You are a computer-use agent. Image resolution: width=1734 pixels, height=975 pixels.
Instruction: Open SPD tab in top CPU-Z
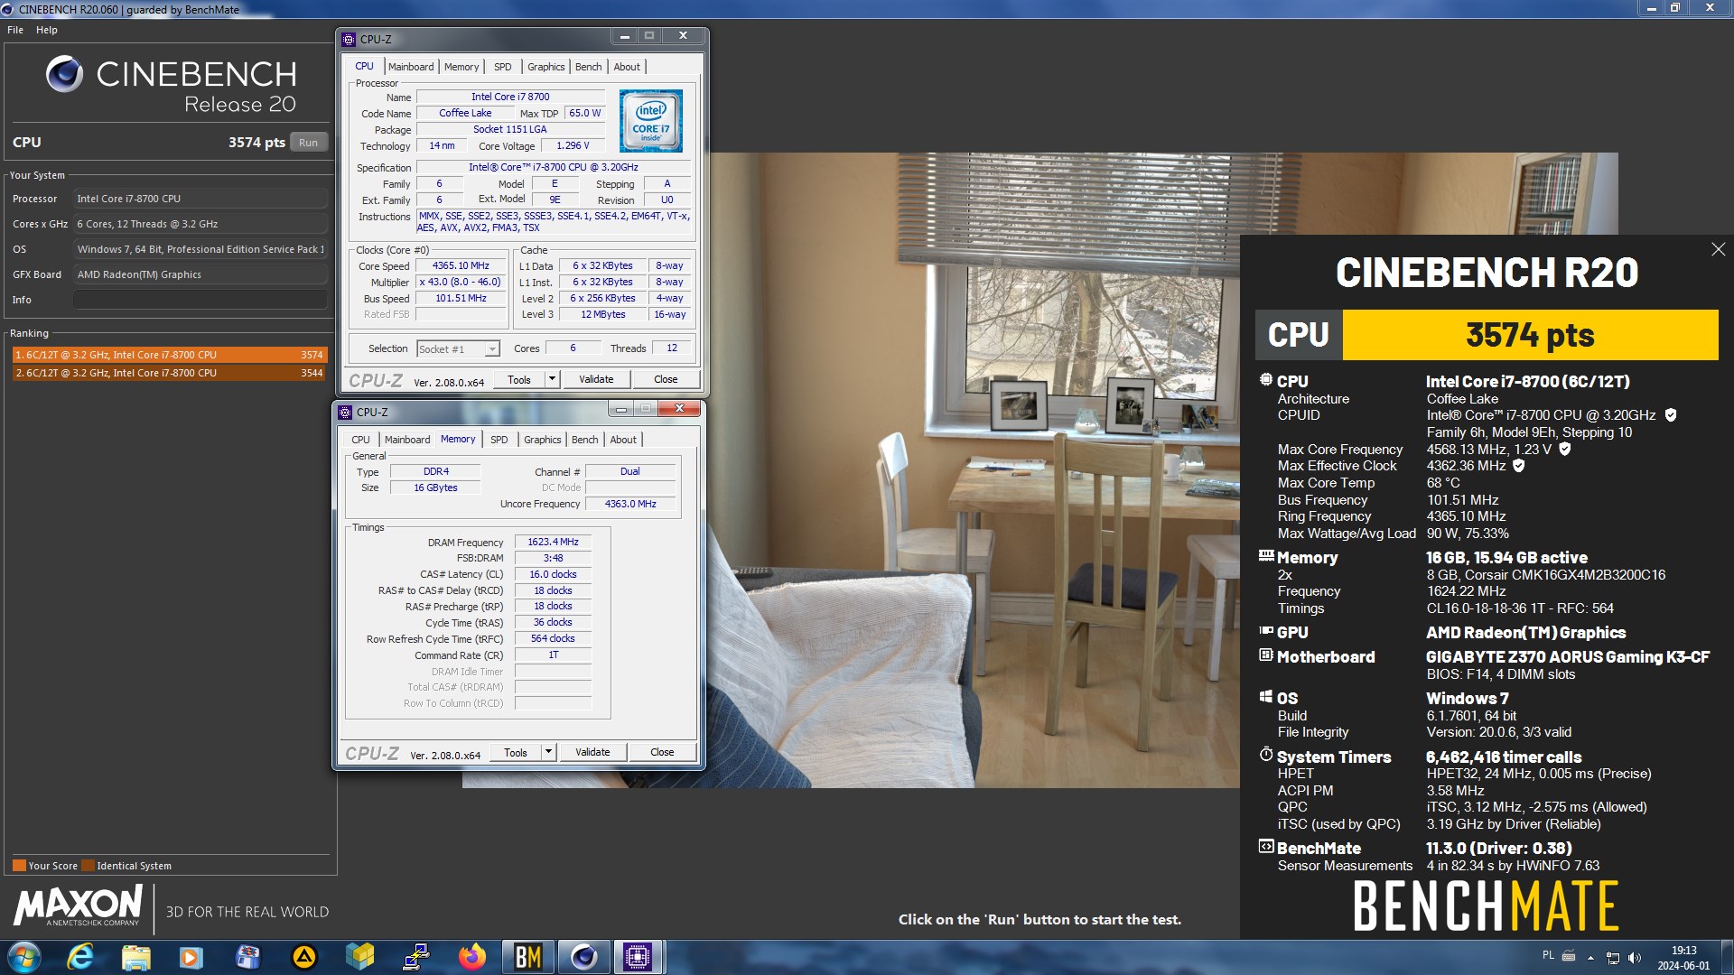point(503,67)
